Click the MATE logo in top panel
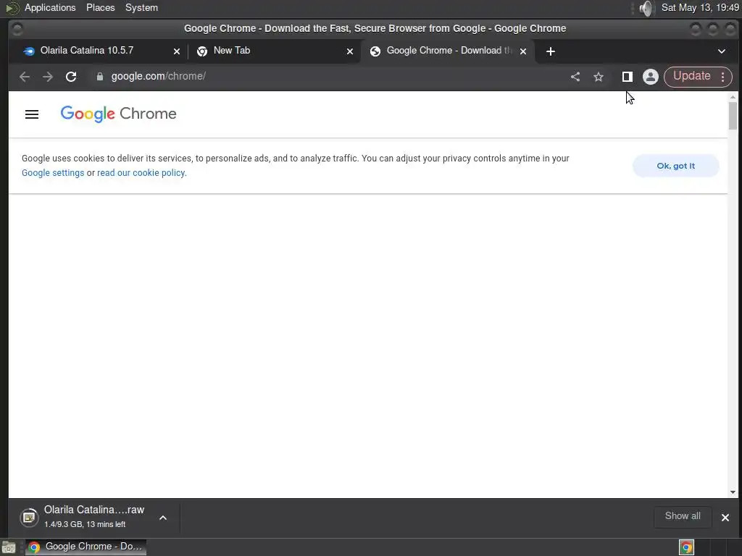This screenshot has height=556, width=742. (x=12, y=8)
